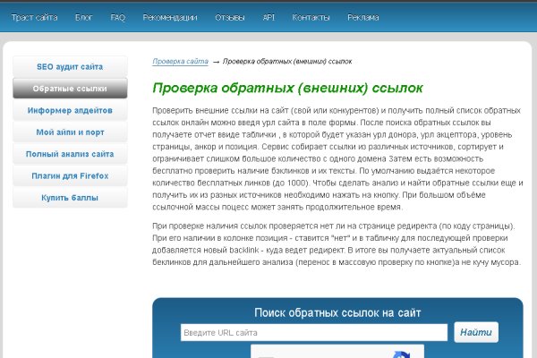
Task: Click the Введите URL сайта input field
Action: tap(312, 333)
